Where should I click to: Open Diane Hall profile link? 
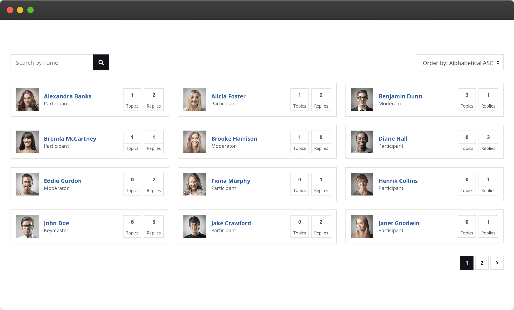click(393, 139)
